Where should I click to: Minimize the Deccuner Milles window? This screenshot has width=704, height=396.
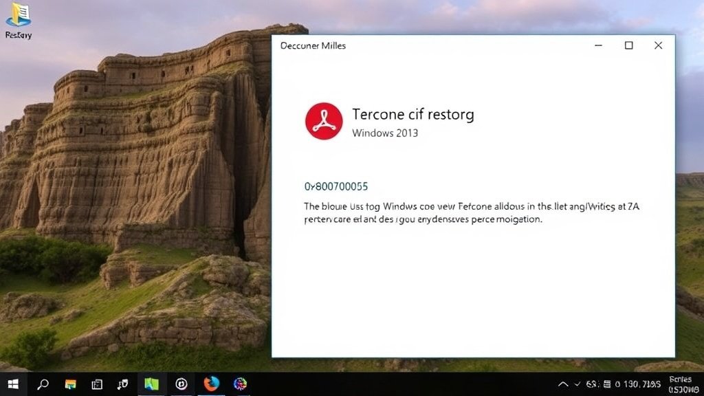pos(599,45)
